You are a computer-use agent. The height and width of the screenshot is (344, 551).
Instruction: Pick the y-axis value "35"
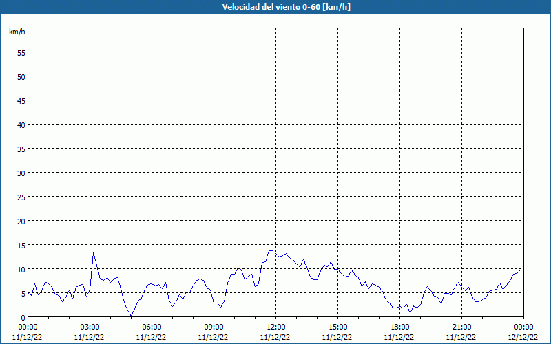pos(21,149)
